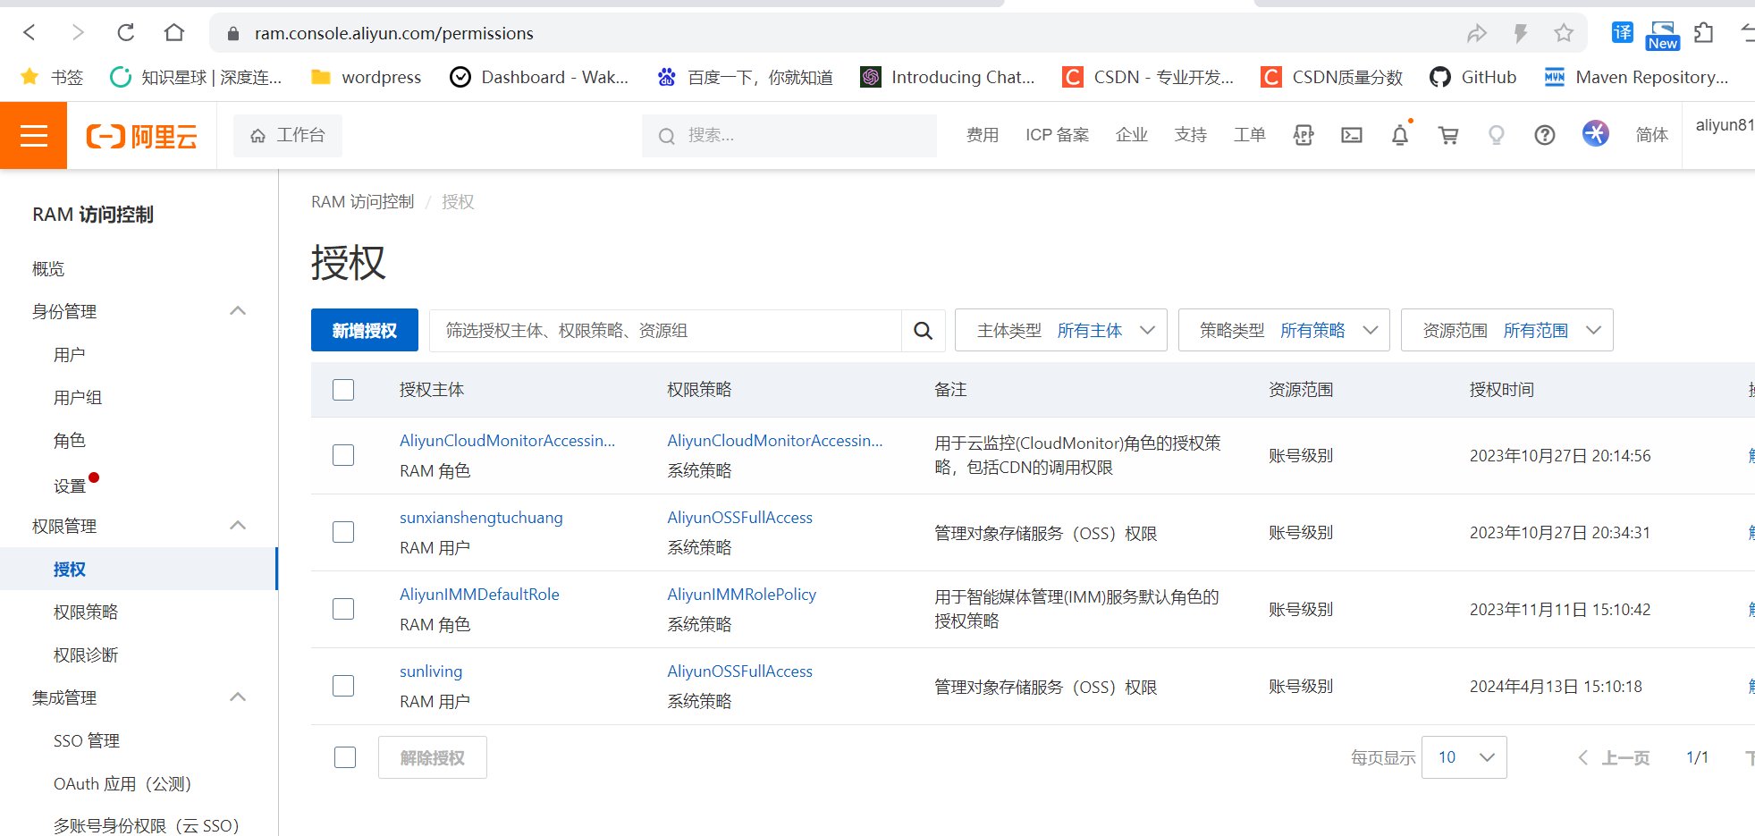Check the AliyunIMMDefaultRole row checkbox
Screen dimensions: 1755x836
[x=343, y=609]
